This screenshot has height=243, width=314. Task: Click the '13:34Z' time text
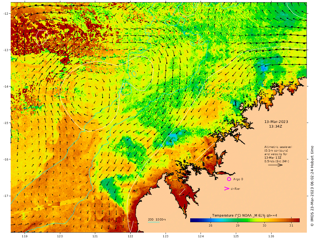pyautogui.click(x=275, y=127)
